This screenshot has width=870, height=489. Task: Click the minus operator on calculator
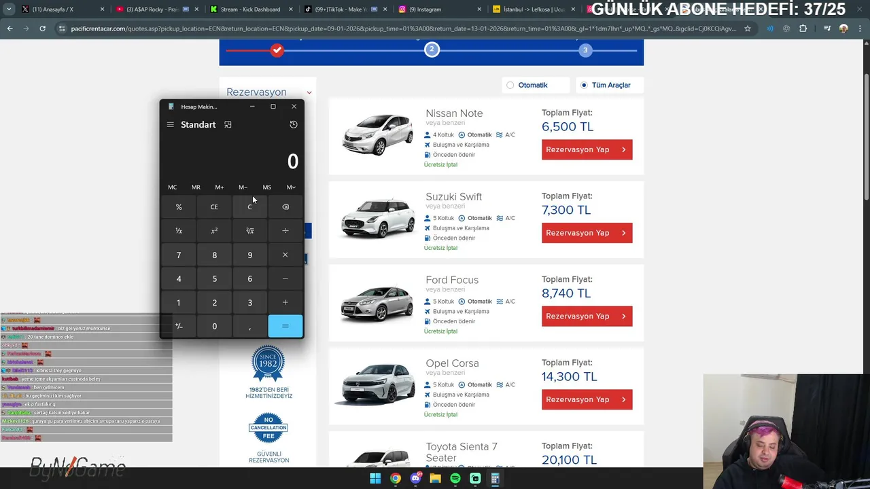coord(285,278)
